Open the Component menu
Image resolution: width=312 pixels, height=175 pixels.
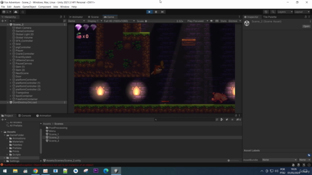tap(44, 7)
